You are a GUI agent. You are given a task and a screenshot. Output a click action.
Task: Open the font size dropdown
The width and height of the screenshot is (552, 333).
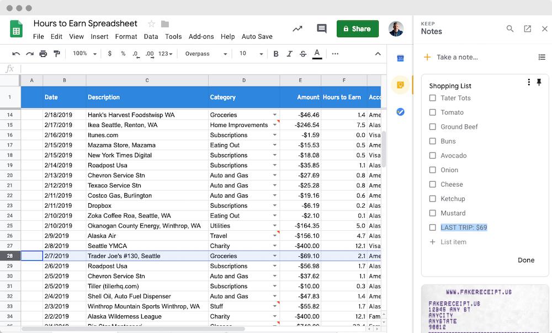[x=251, y=54]
